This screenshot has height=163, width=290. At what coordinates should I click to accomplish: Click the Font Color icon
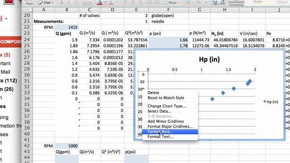(x=111, y=3)
